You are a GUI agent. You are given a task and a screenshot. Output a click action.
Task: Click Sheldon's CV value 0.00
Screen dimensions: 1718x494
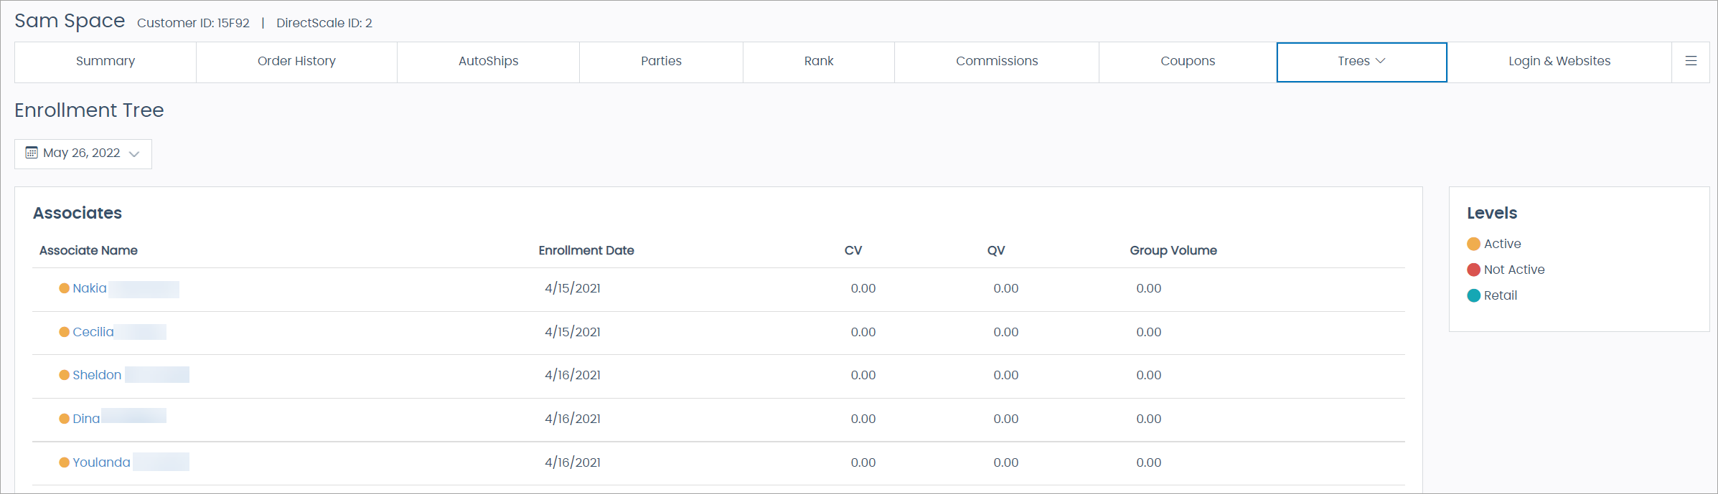coord(863,375)
